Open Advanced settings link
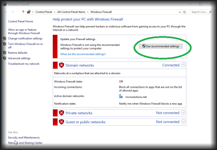Viewport: 217px width, 150px height. pyautogui.click(x=19, y=58)
